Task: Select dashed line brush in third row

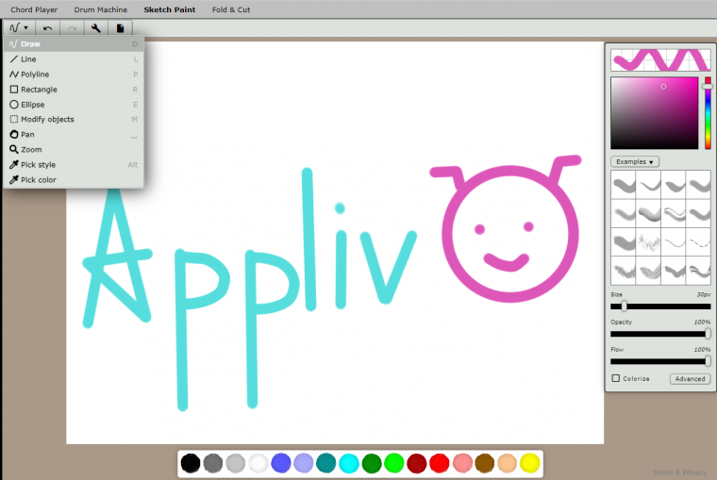Action: point(699,242)
